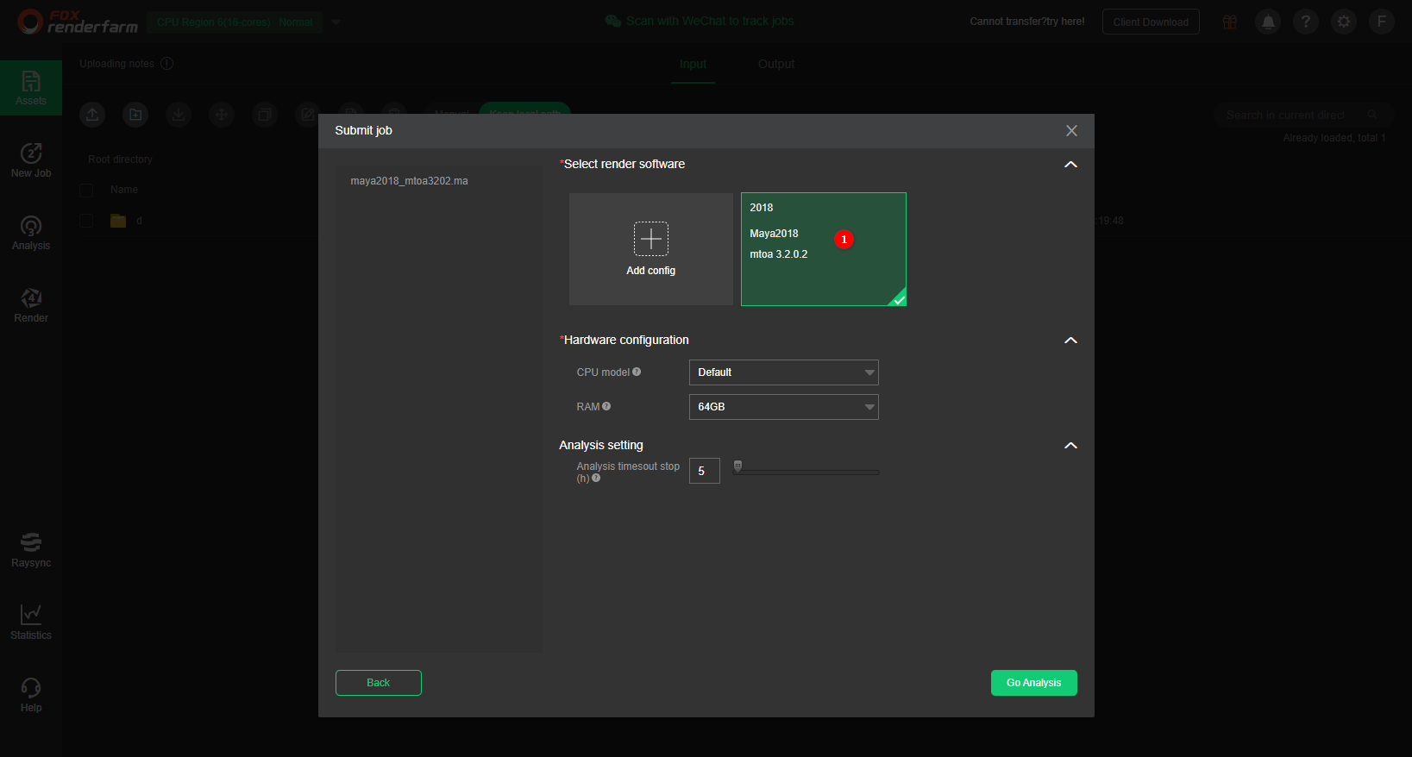Click the CPU model help icon
This screenshot has width=1412, height=757.
[637, 372]
